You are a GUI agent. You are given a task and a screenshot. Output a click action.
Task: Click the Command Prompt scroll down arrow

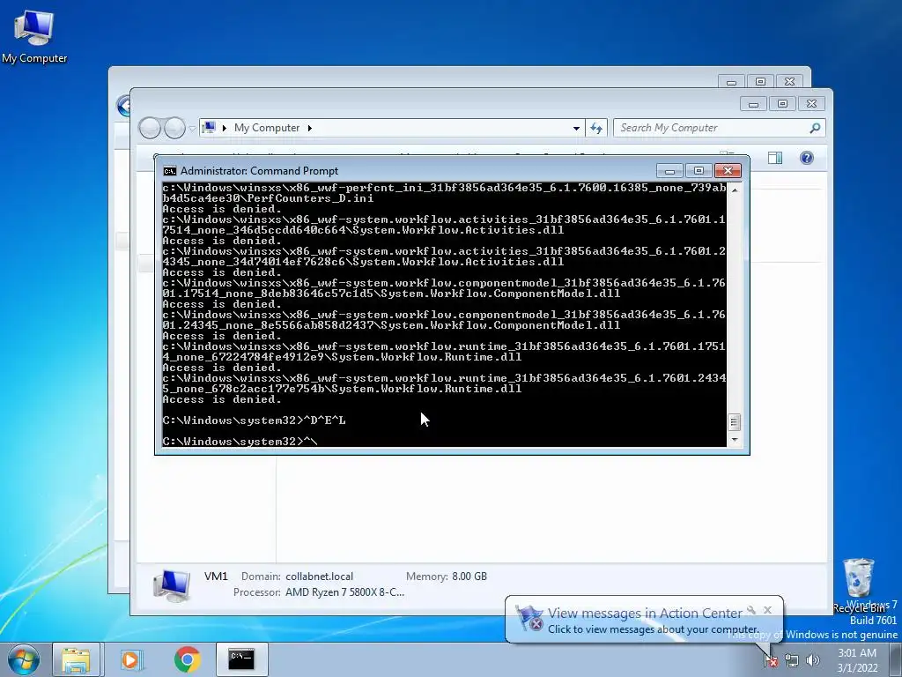pos(734,440)
